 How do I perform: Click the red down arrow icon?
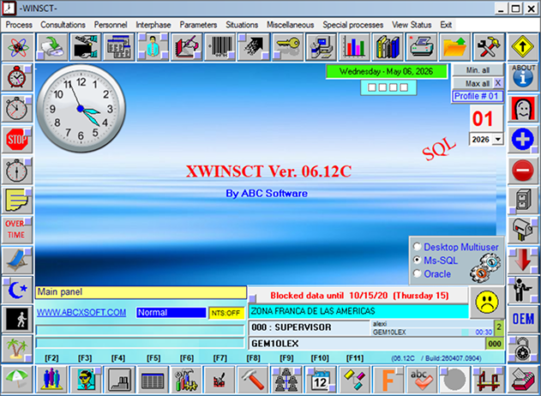523,260
